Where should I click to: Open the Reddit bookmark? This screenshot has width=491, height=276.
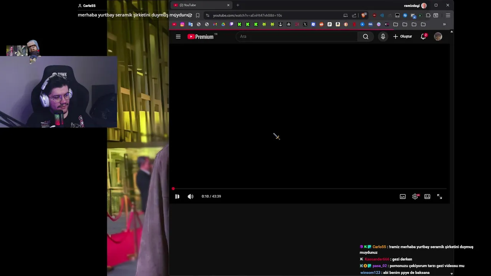click(321, 24)
